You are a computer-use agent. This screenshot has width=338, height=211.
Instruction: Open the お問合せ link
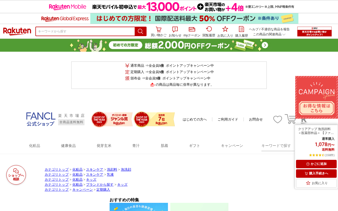tap(256, 119)
